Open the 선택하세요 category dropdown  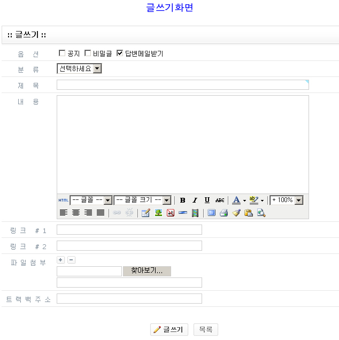click(79, 68)
